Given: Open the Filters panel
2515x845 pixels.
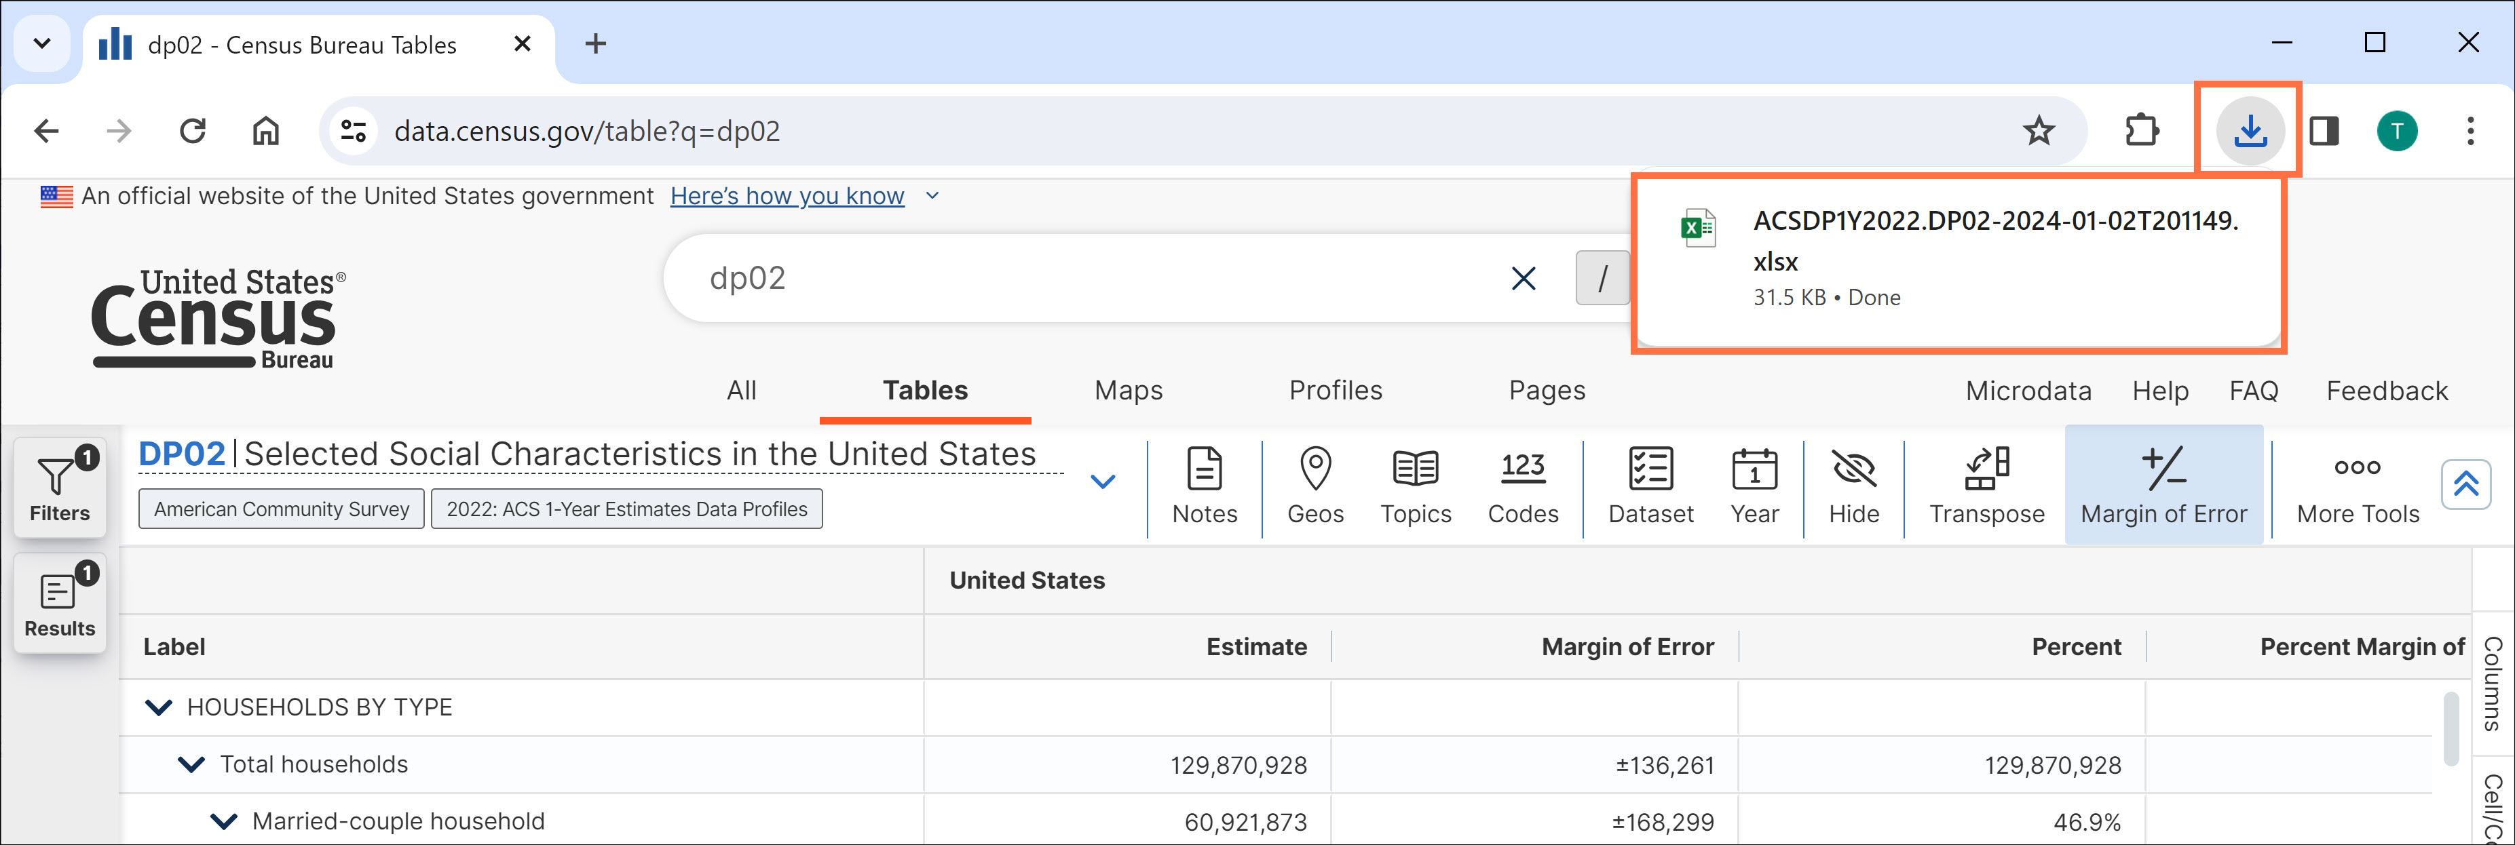Looking at the screenshot, I should tap(58, 488).
